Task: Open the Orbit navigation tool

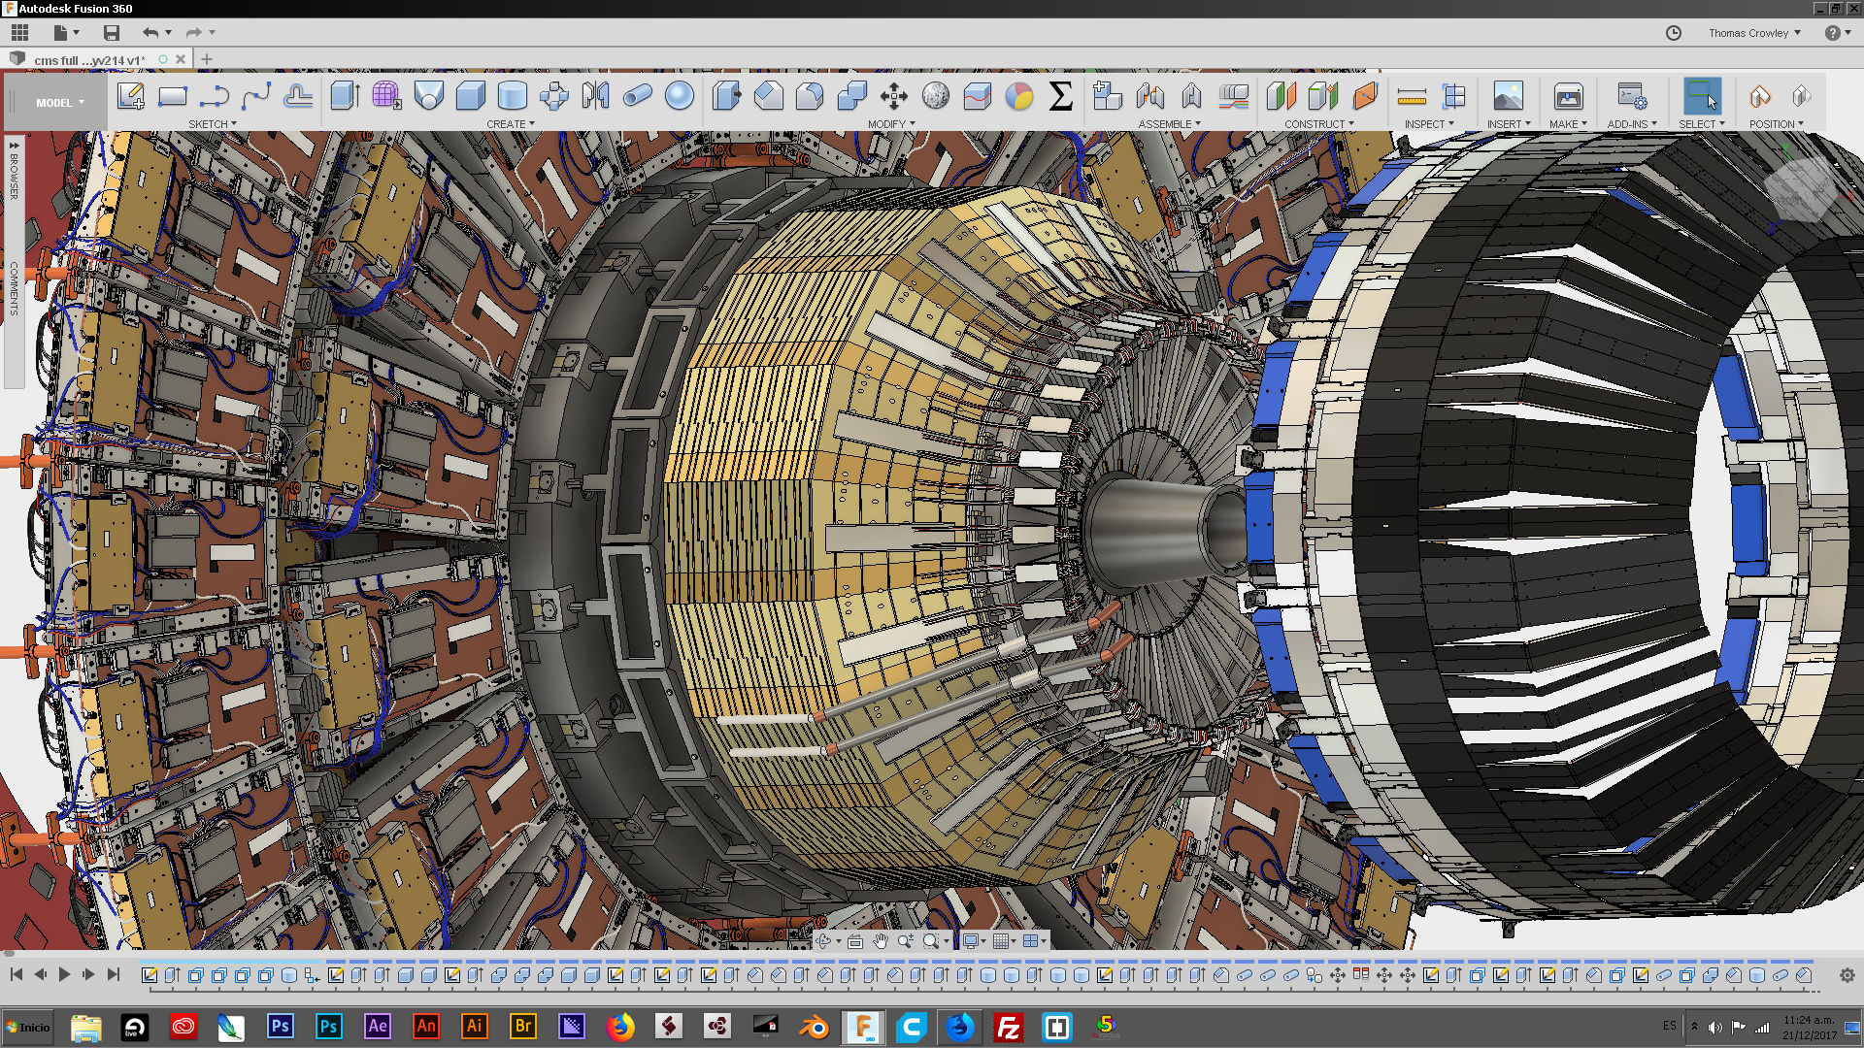Action: [x=825, y=941]
